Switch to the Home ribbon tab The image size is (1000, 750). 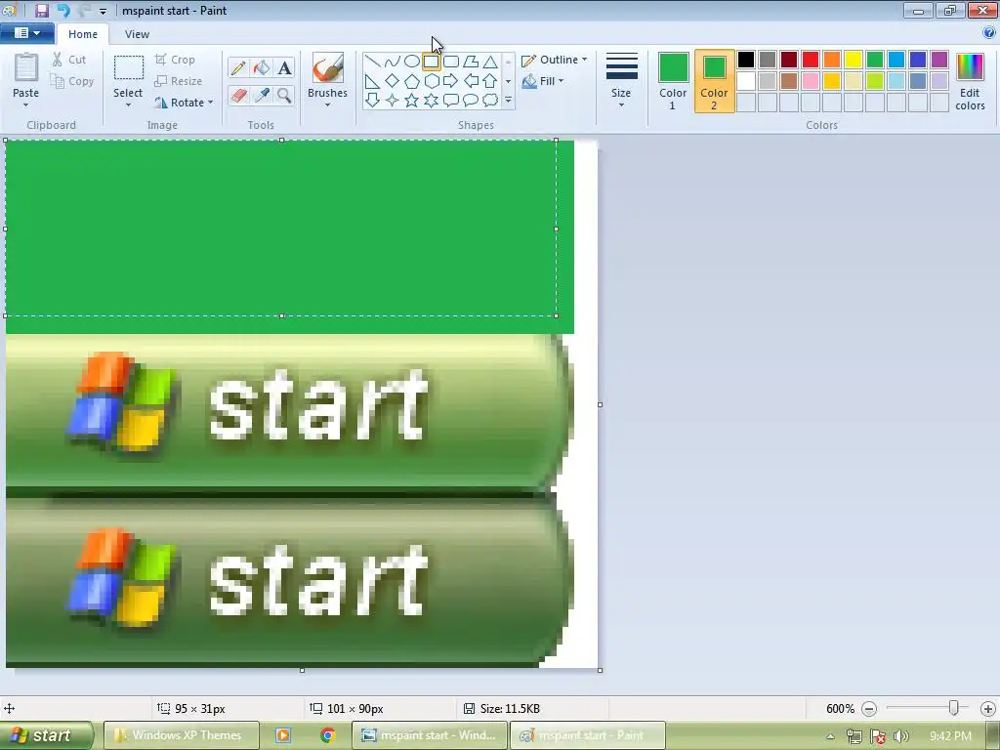[x=83, y=34]
